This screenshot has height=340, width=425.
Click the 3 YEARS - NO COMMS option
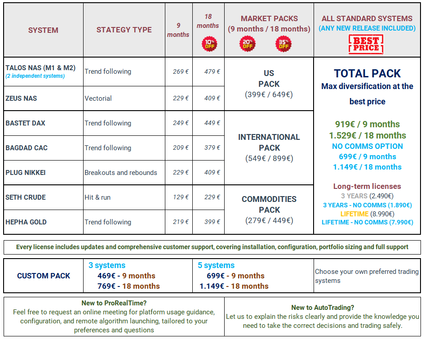(367, 205)
